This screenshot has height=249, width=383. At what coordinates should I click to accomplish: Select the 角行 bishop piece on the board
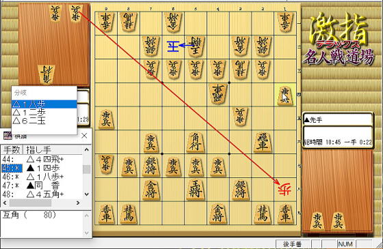[x=196, y=142]
